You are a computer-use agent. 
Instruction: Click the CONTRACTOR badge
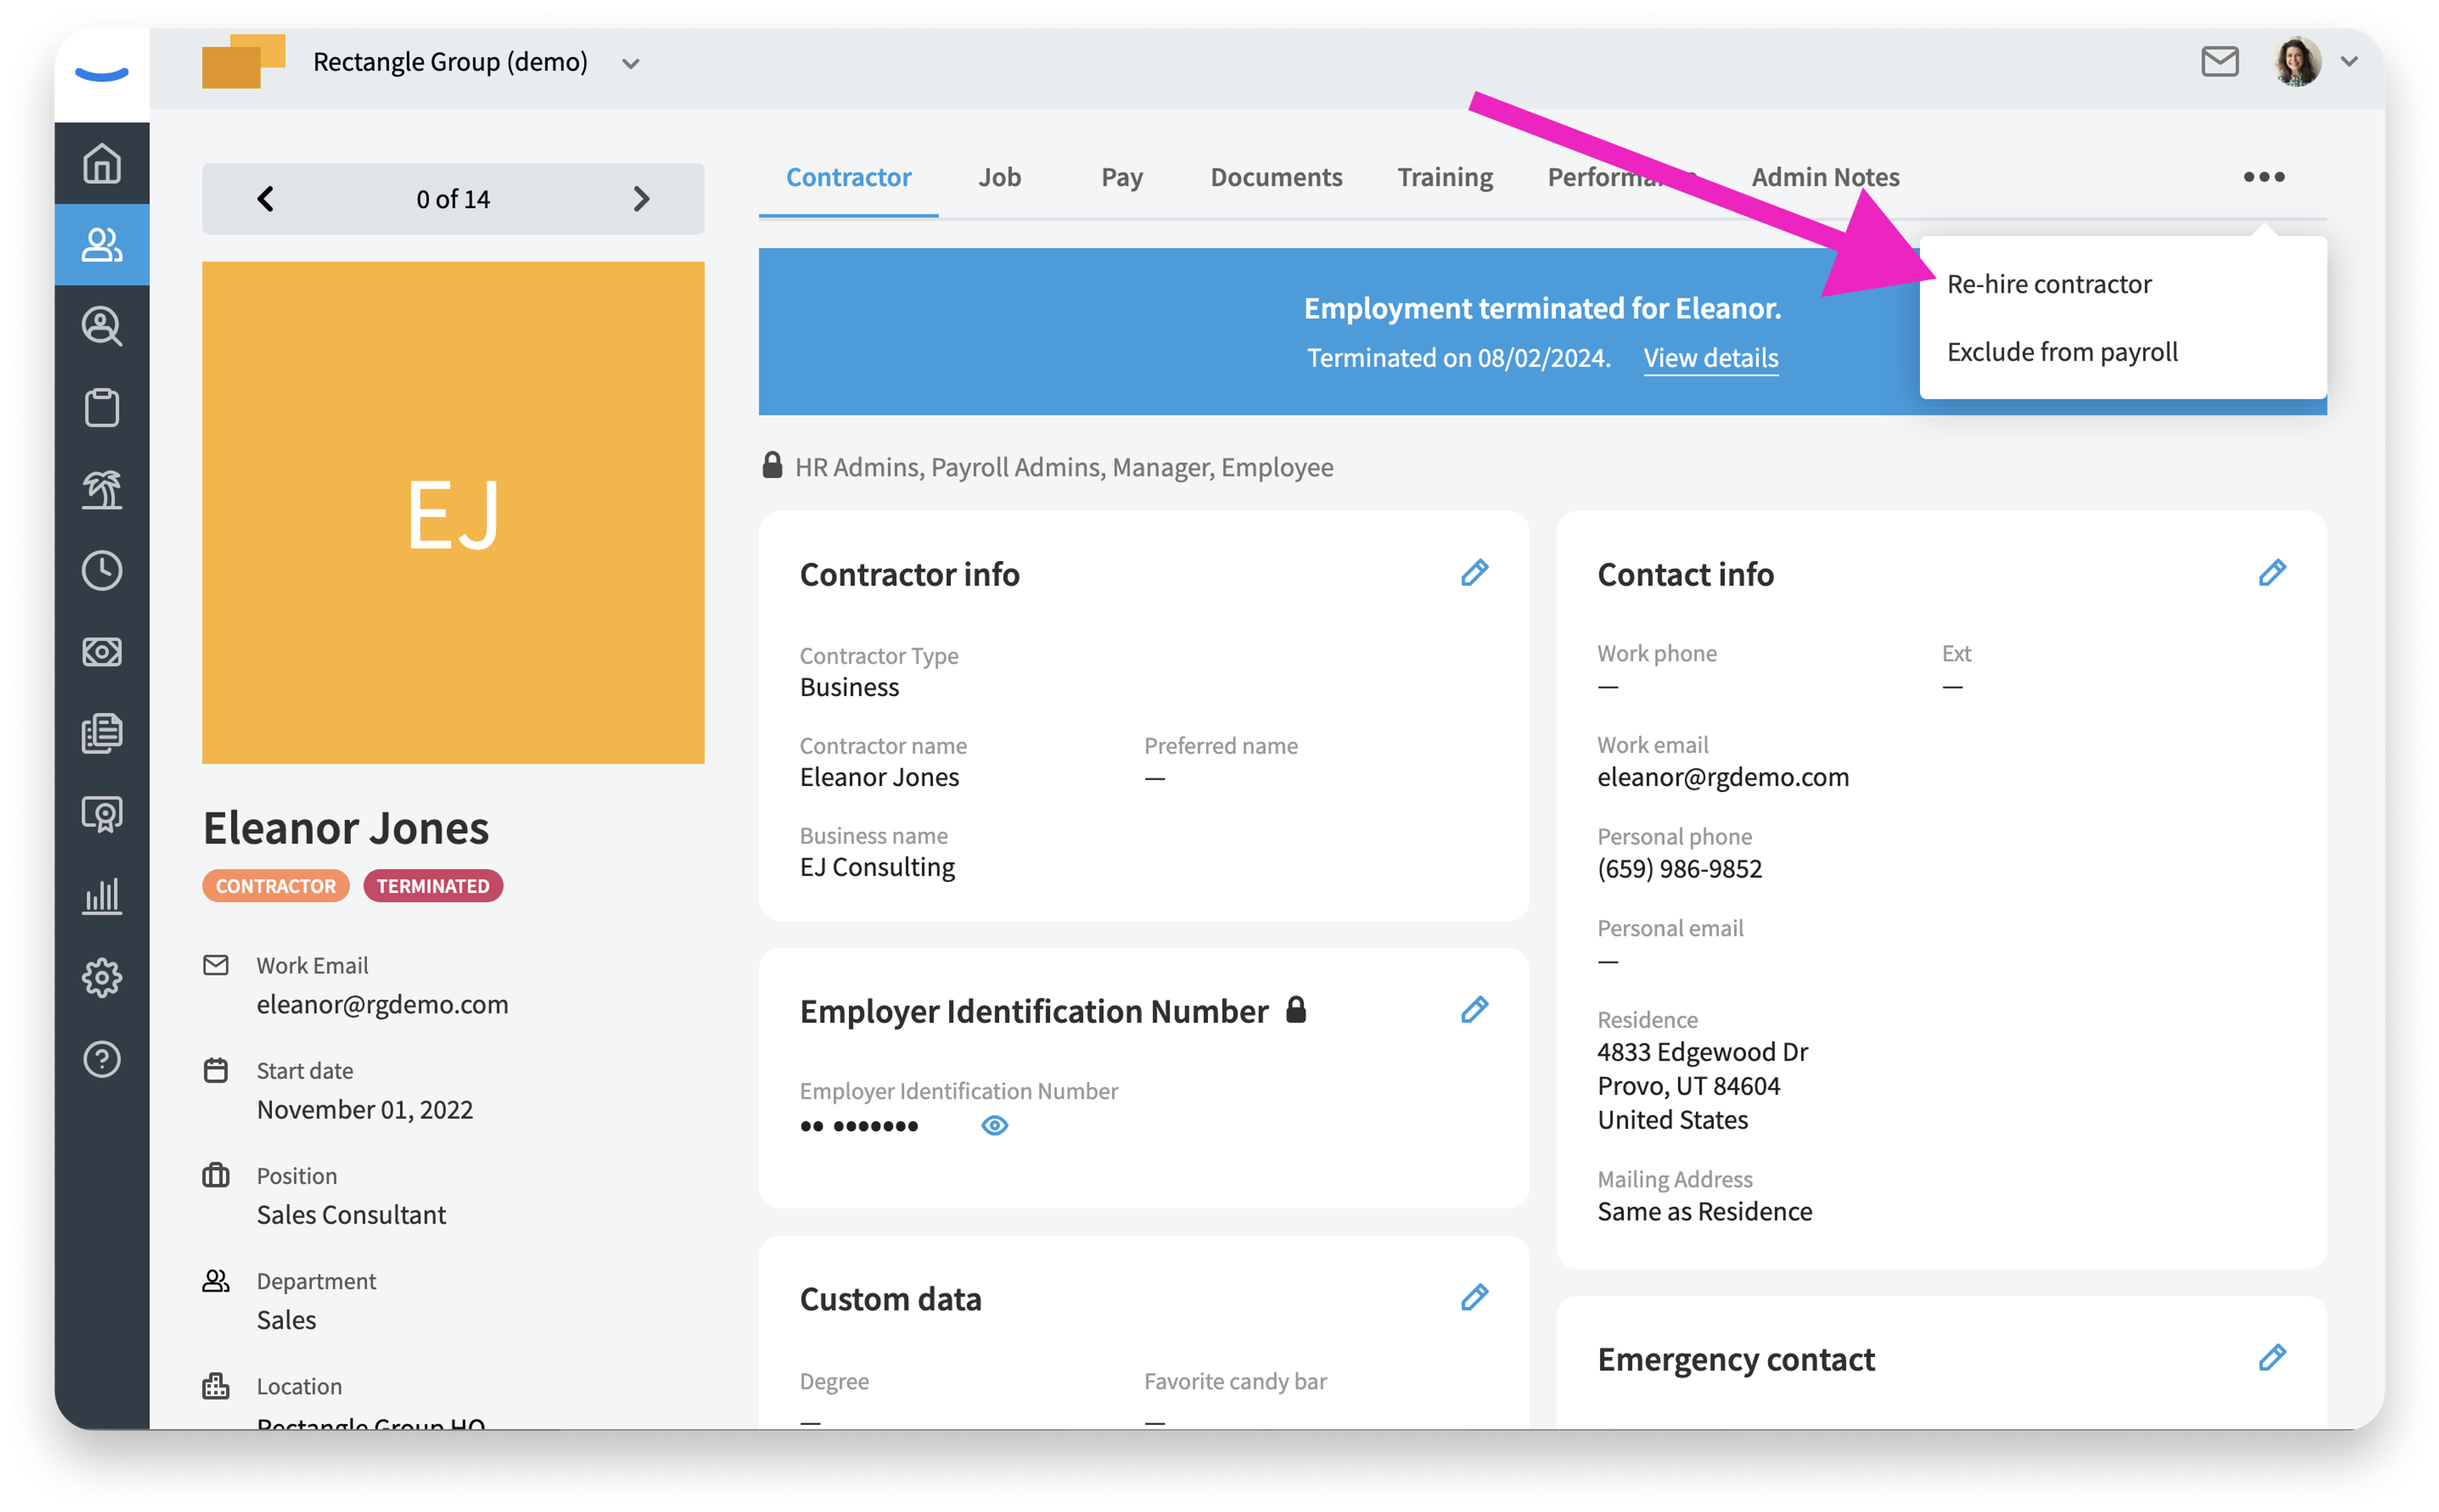tap(275, 886)
